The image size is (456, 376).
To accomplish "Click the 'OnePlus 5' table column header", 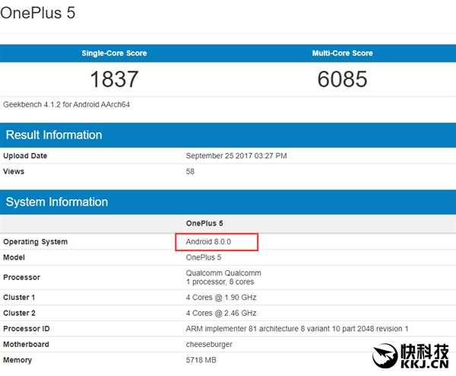I will click(204, 223).
